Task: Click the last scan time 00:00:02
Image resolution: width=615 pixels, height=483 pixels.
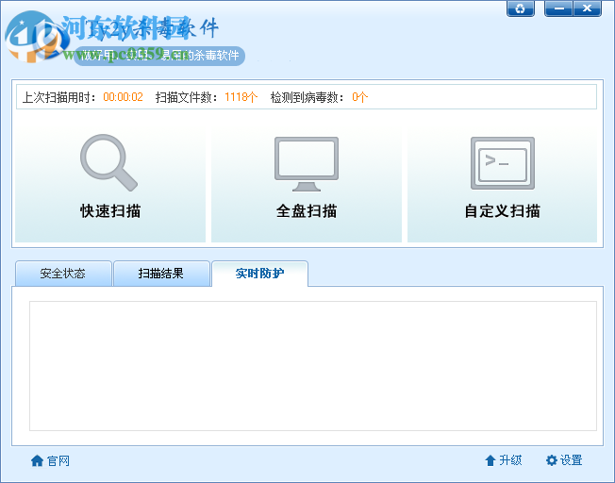Action: click(x=124, y=97)
